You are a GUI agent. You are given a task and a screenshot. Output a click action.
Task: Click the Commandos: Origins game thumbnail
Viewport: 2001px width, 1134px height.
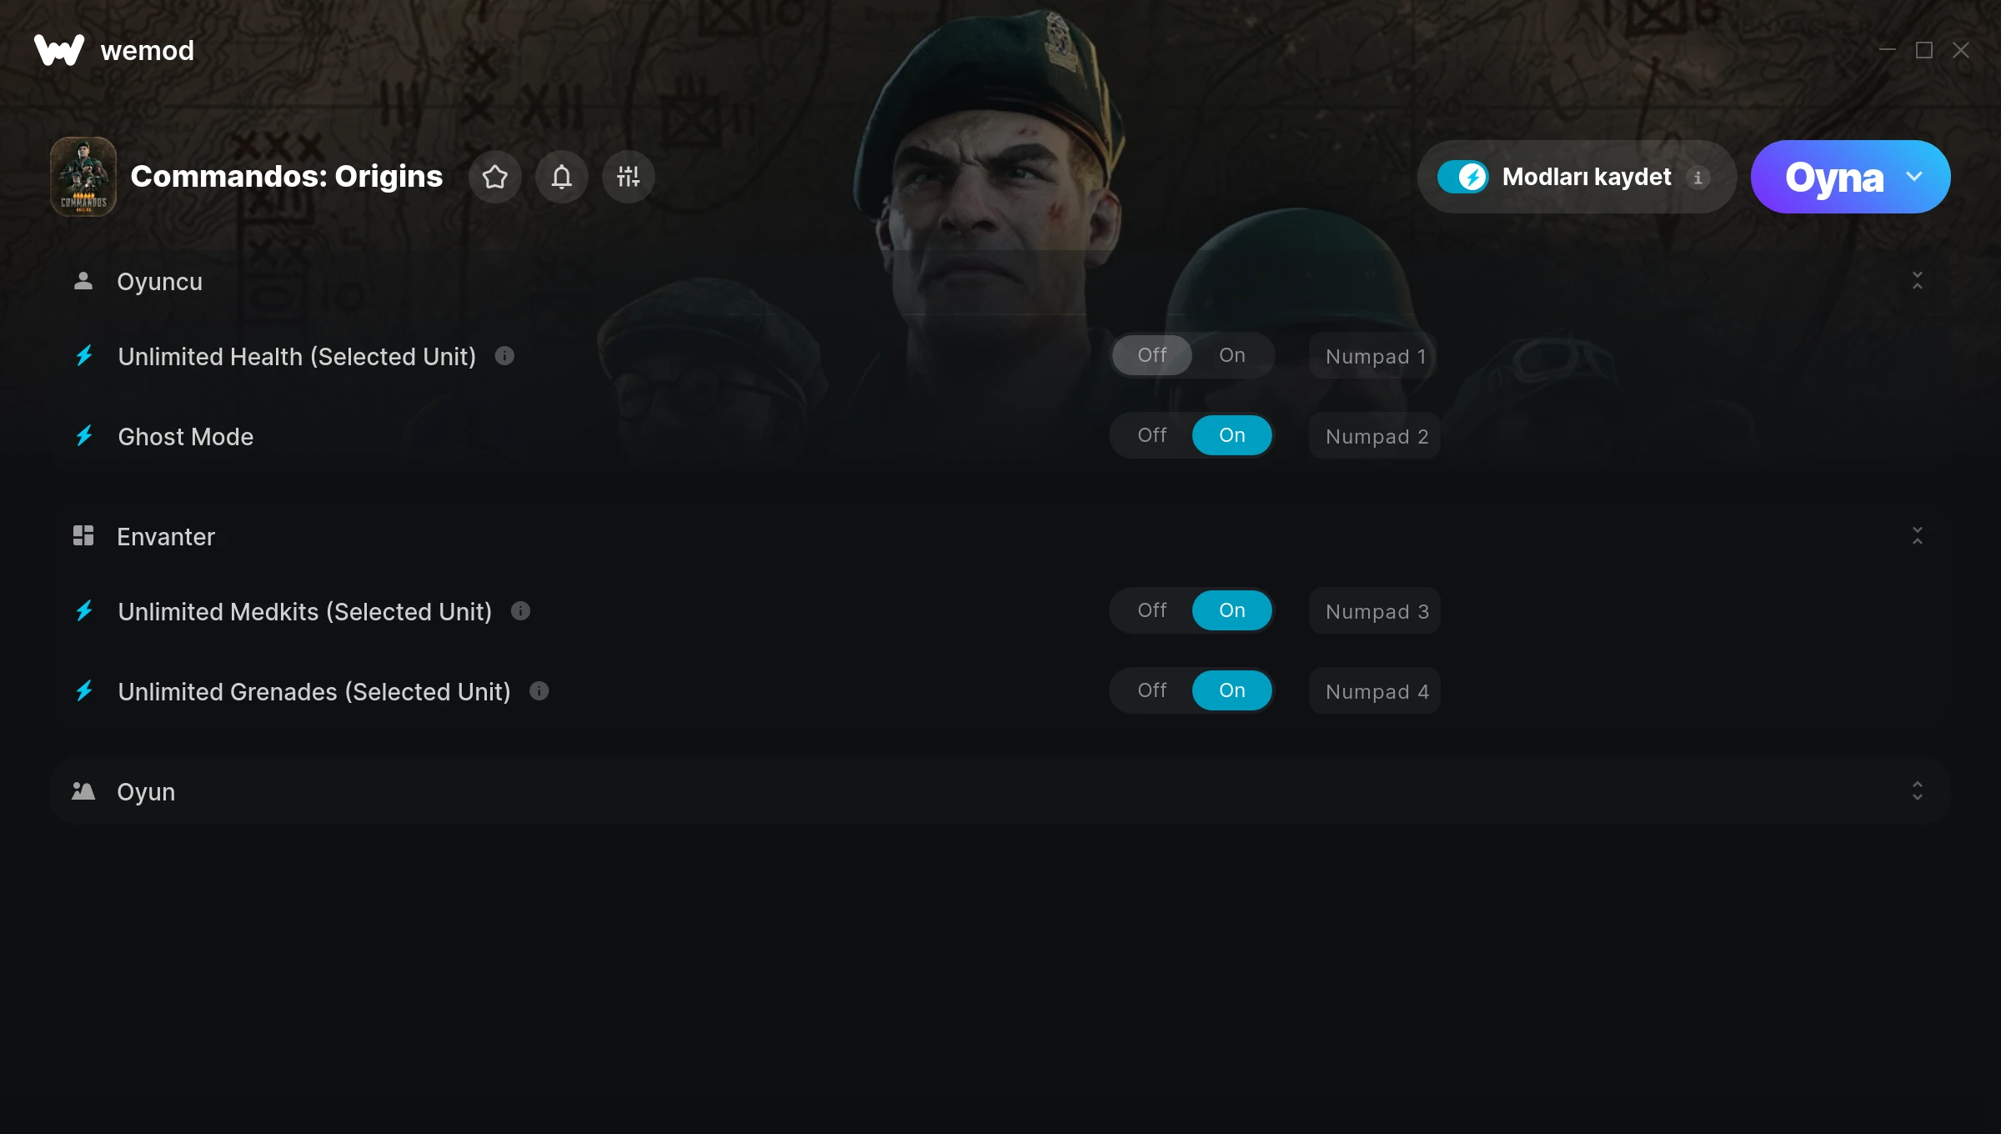point(83,177)
